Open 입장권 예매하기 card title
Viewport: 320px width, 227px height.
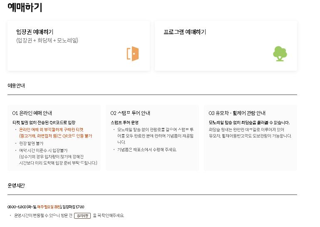point(35,32)
